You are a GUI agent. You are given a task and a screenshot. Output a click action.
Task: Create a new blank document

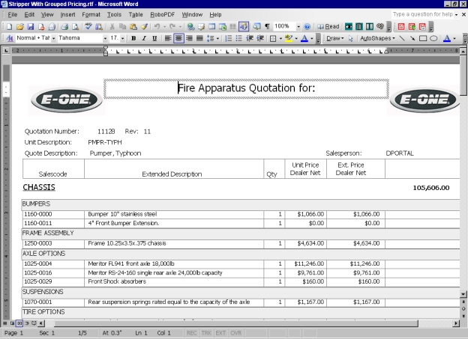pyautogui.click(x=9, y=27)
